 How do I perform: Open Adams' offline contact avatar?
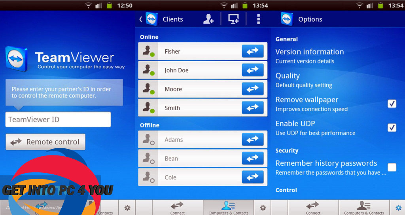[148, 140]
